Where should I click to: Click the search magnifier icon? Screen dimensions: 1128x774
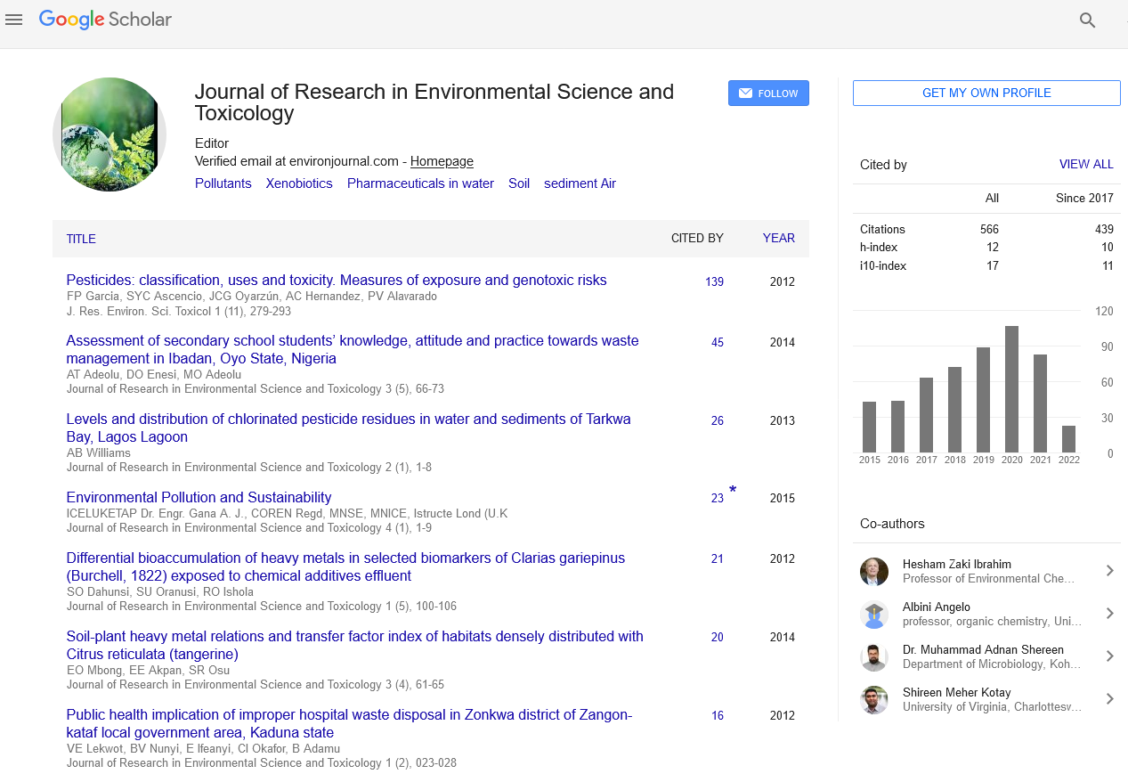tap(1087, 20)
